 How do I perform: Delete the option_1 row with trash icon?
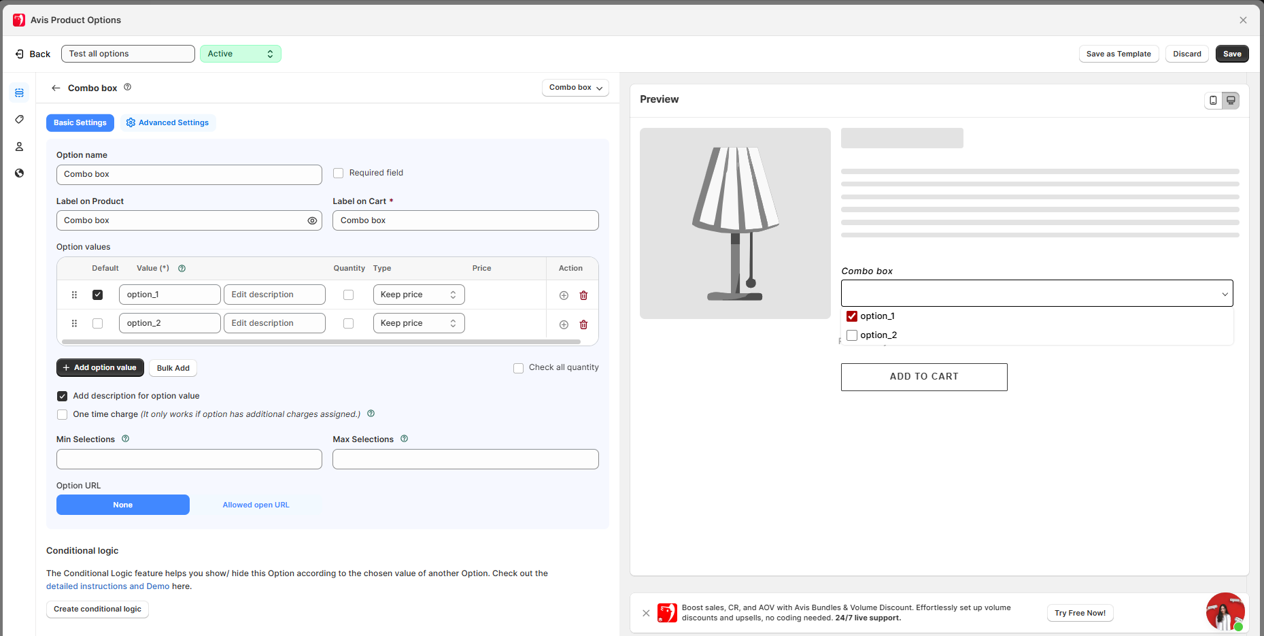tap(583, 295)
